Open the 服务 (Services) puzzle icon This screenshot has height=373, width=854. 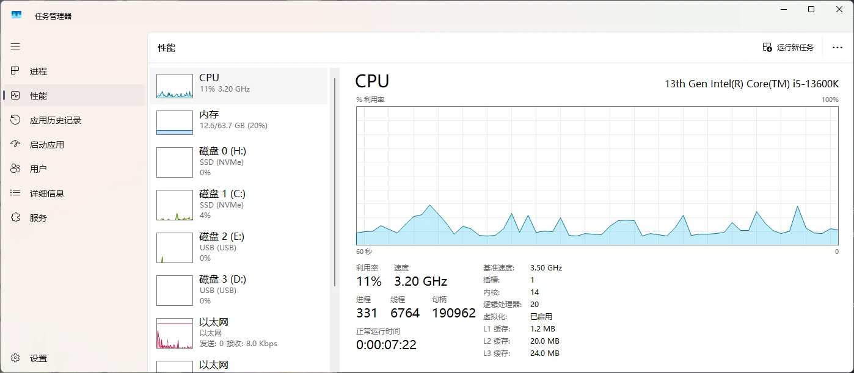[x=16, y=217]
